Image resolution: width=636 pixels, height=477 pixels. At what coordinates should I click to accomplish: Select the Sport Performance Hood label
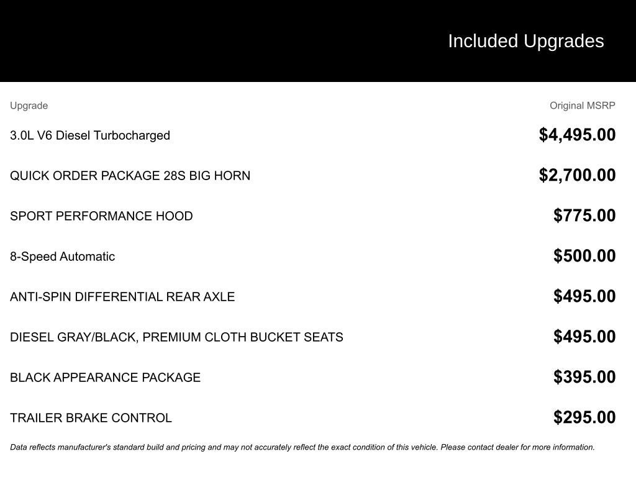101,216
